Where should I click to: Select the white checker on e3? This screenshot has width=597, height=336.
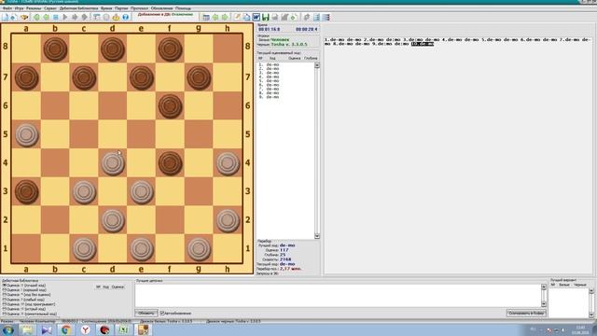(x=141, y=192)
